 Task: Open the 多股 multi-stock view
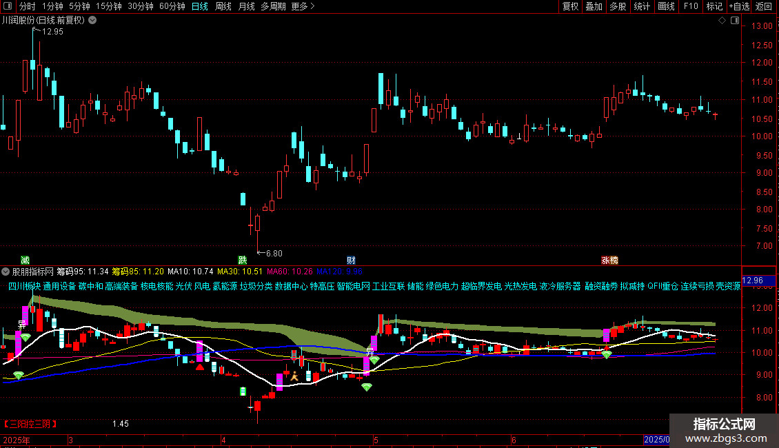point(618,6)
